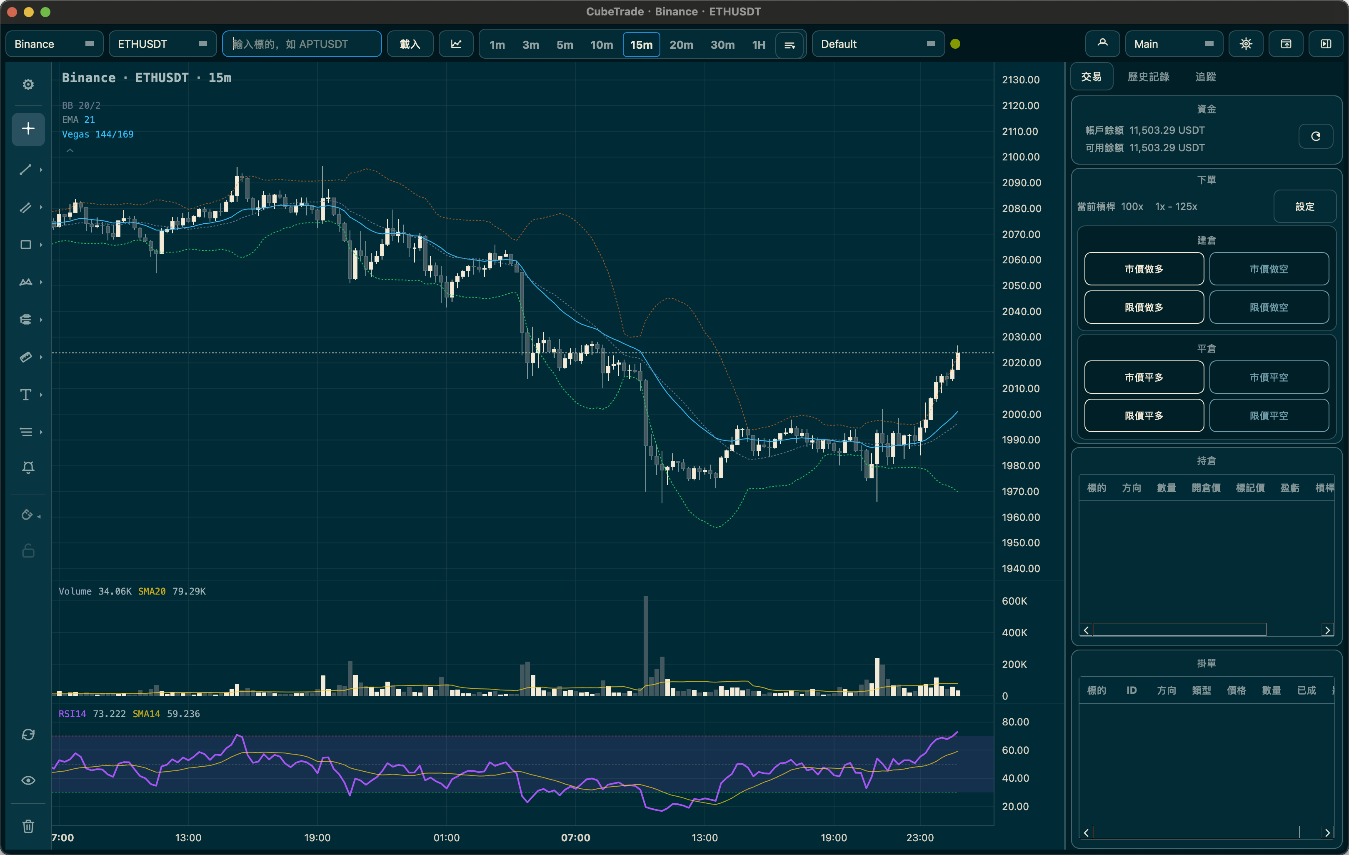Open the Default template dropdown

tap(878, 44)
